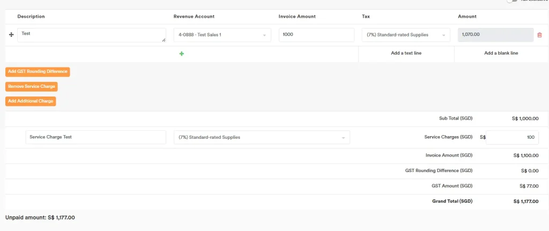This screenshot has height=231, width=549.
Task: Expand the Tax dropdown in the line item
Action: click(406, 35)
